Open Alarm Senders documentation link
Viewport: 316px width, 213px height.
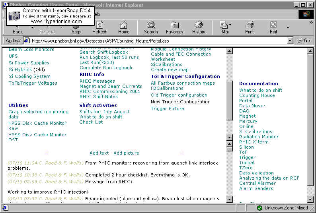256,188
